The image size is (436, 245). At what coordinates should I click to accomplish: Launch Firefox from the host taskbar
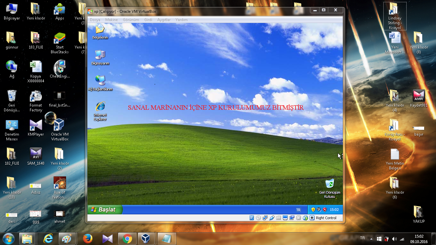[87, 239]
